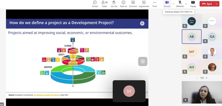222x106 pixels.
Task: Open leave options arrow next to Ayrıl
Action: point(217,4)
